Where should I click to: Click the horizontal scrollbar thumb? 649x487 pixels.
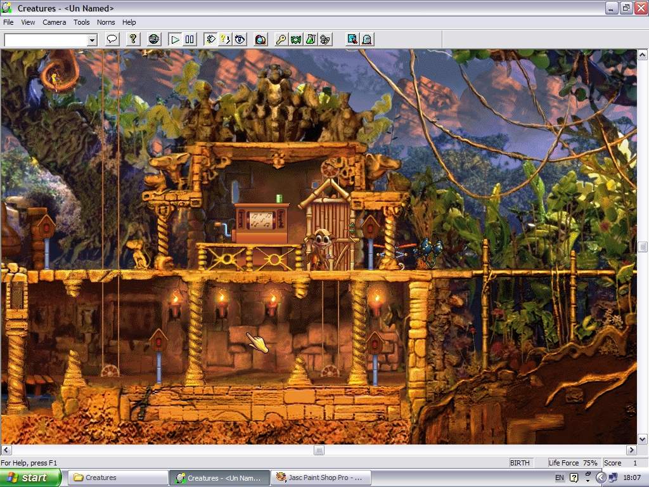319,450
